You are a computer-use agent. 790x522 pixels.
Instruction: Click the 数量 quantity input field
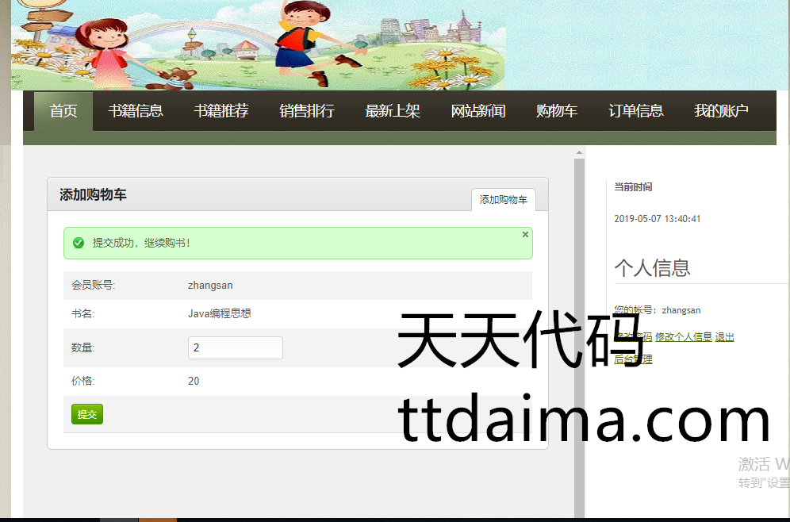click(236, 347)
